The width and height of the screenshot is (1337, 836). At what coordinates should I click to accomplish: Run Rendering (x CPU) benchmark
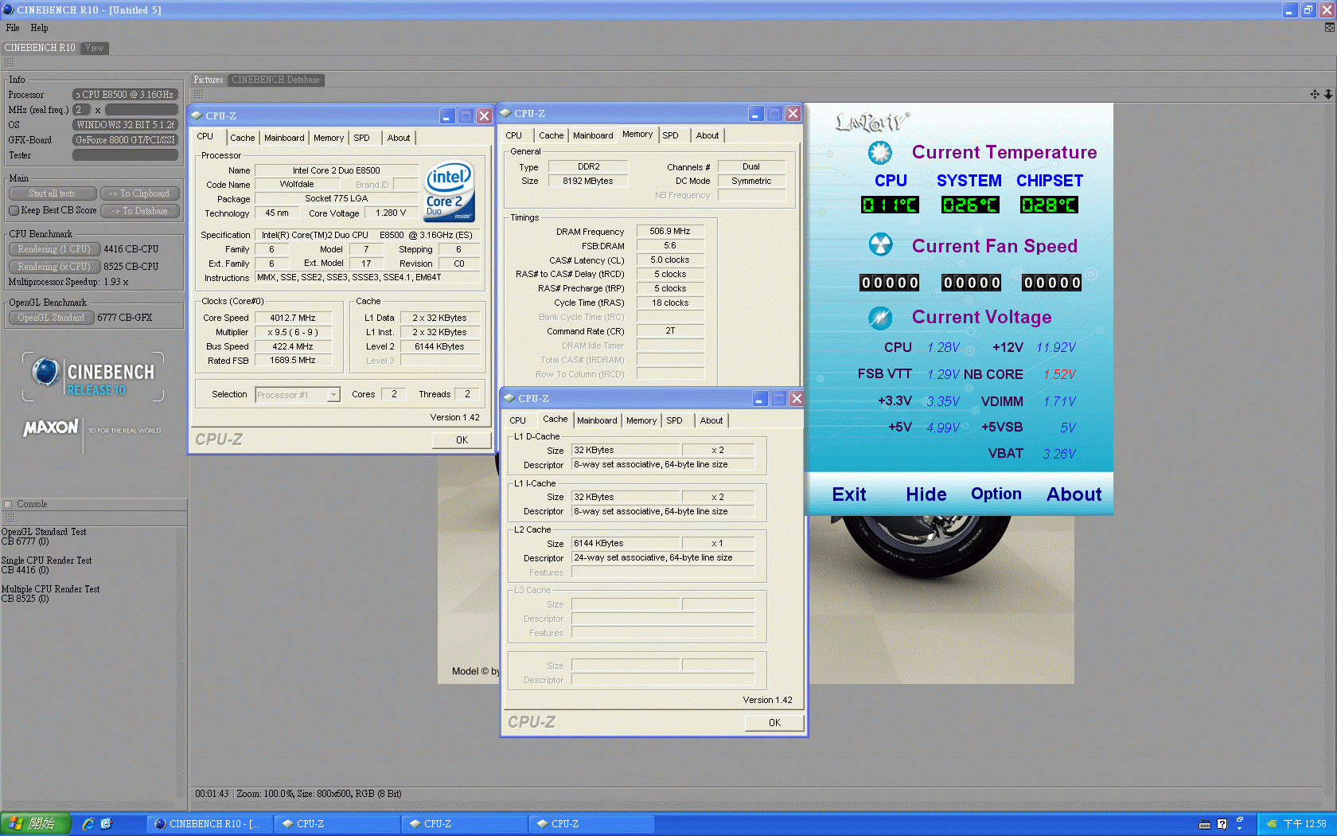pos(55,267)
